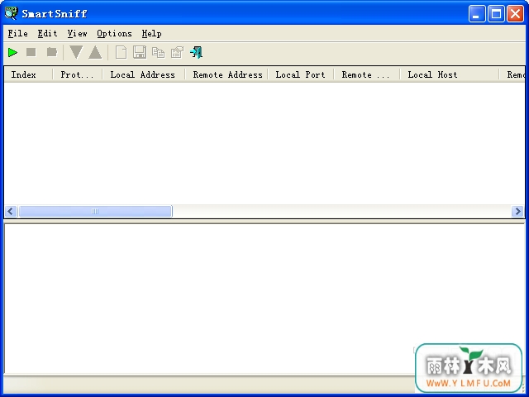This screenshot has width=529, height=397.
Task: Sort by the Prot... column header
Action: [x=77, y=74]
